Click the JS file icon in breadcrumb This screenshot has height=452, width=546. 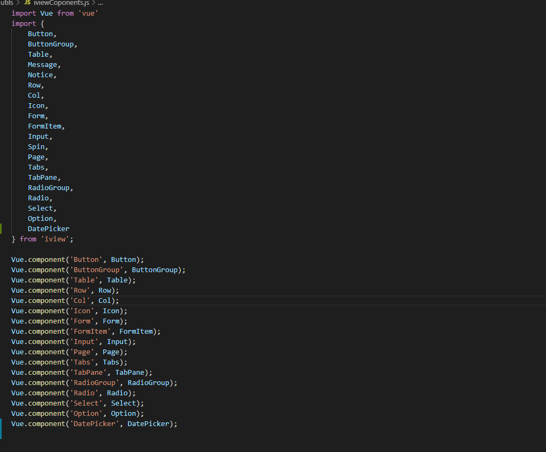coord(27,3)
